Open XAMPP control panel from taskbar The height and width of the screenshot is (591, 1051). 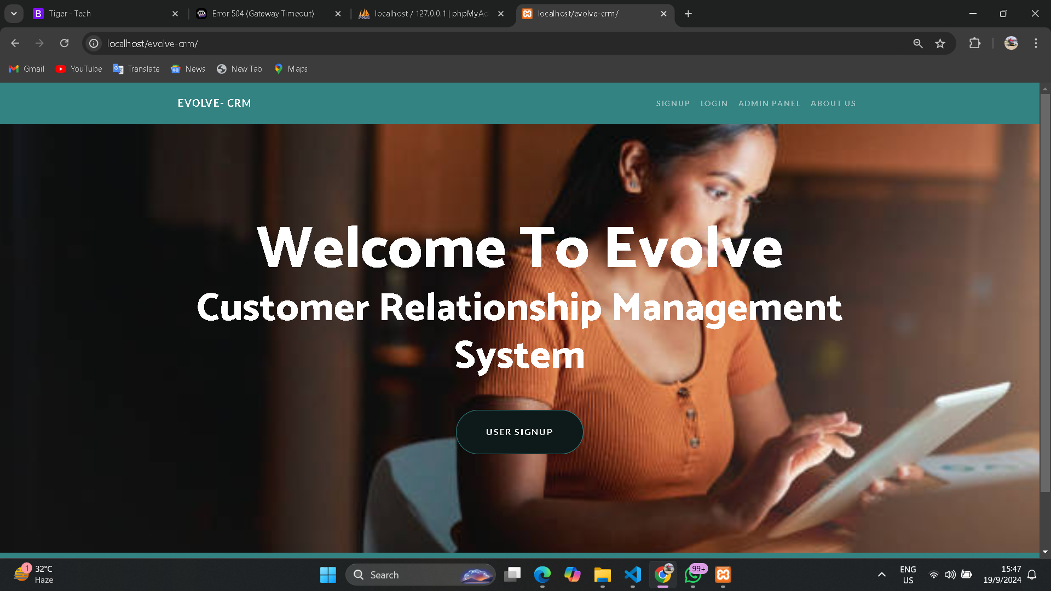click(723, 575)
